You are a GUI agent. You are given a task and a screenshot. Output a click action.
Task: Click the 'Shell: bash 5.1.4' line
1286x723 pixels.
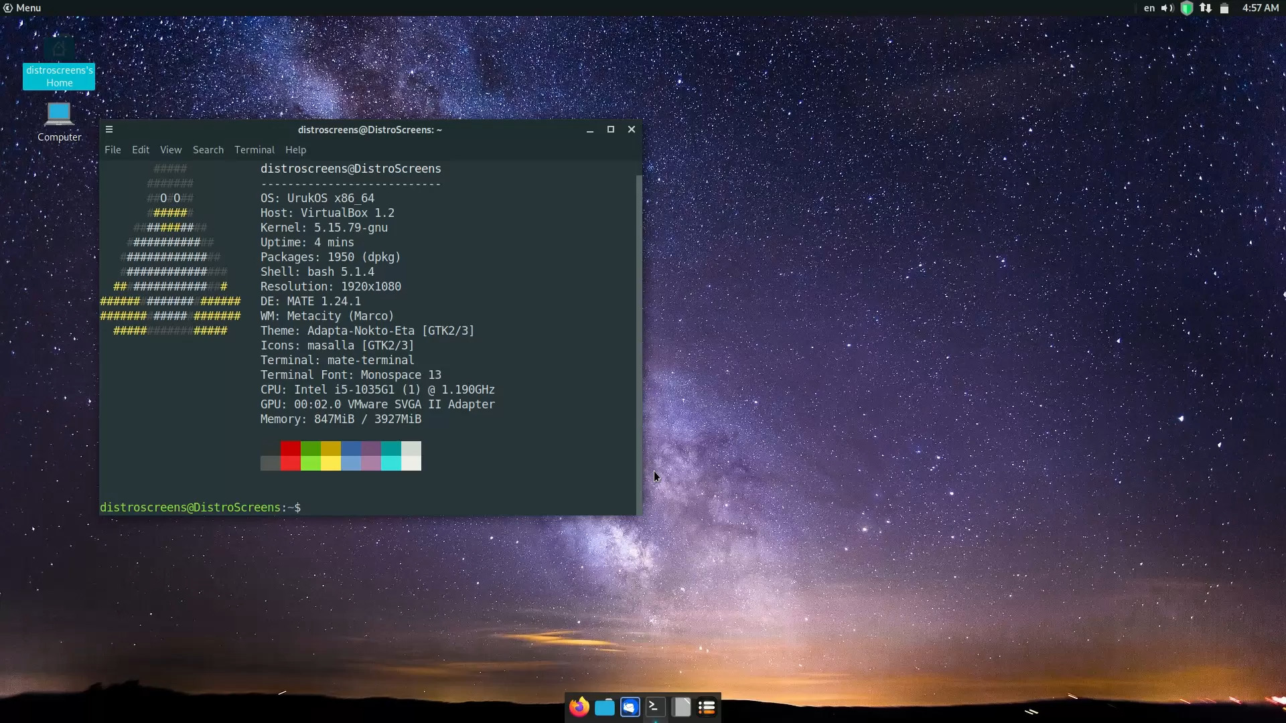[x=317, y=272]
